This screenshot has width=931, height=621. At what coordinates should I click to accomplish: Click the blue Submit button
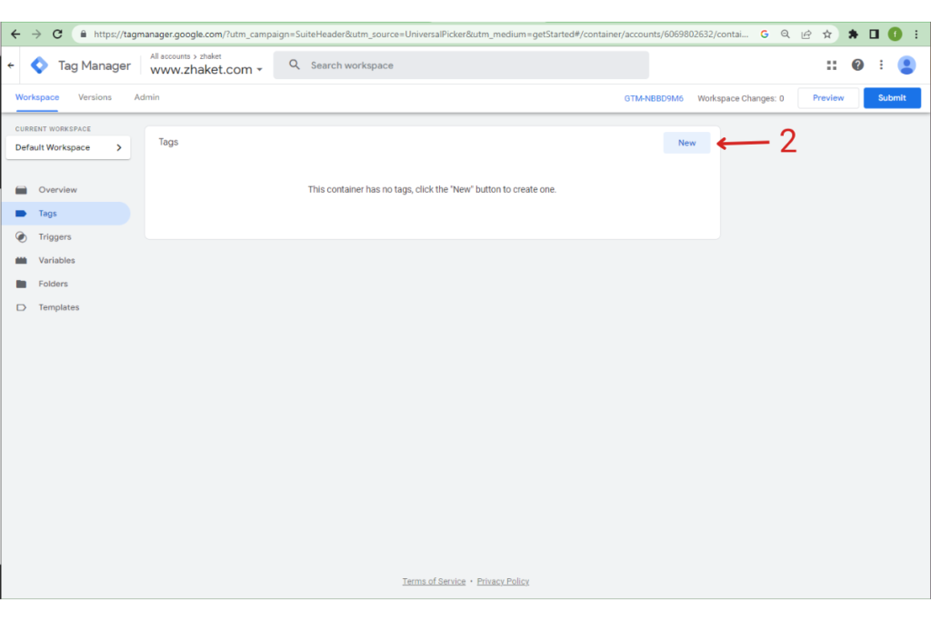coord(892,98)
